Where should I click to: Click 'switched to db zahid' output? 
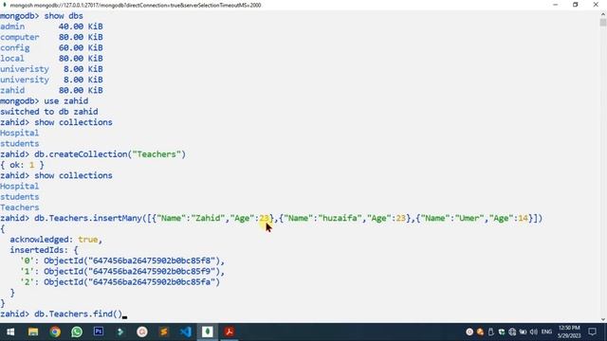[48, 112]
